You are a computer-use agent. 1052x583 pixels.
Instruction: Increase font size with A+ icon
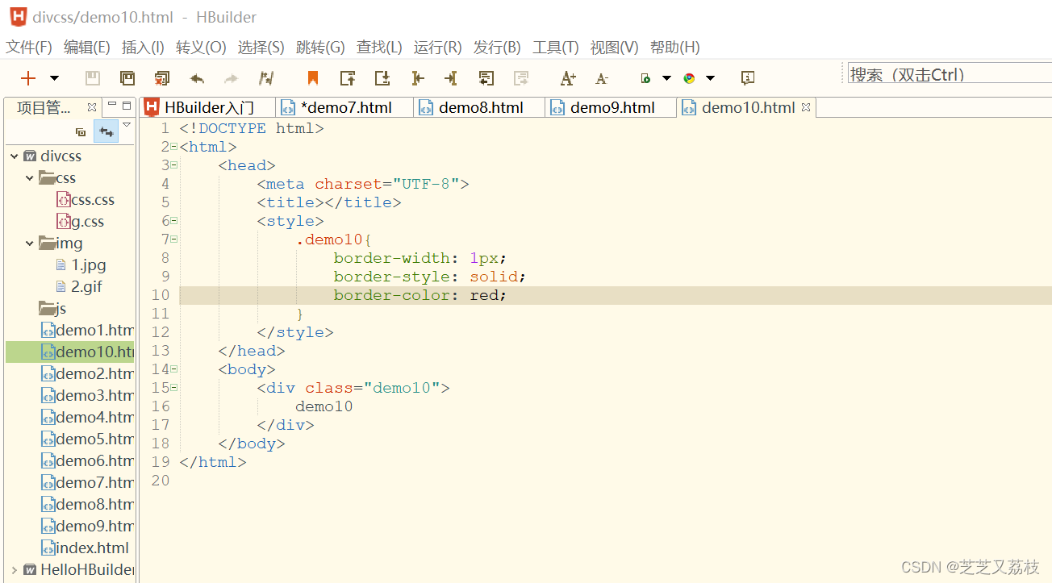click(568, 78)
